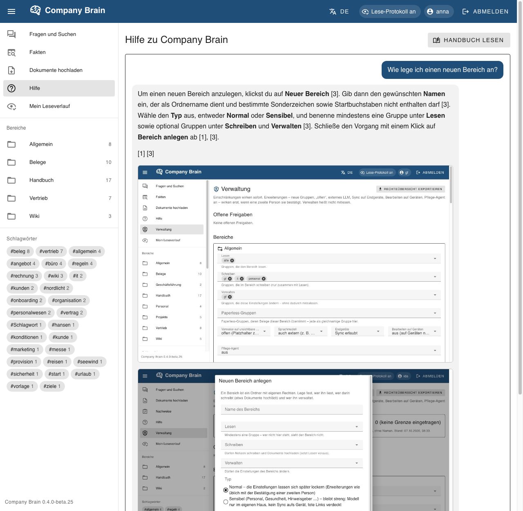Viewport: 523px width, 511px height.
Task: Filter by the #organisation tag
Action: coord(69,300)
